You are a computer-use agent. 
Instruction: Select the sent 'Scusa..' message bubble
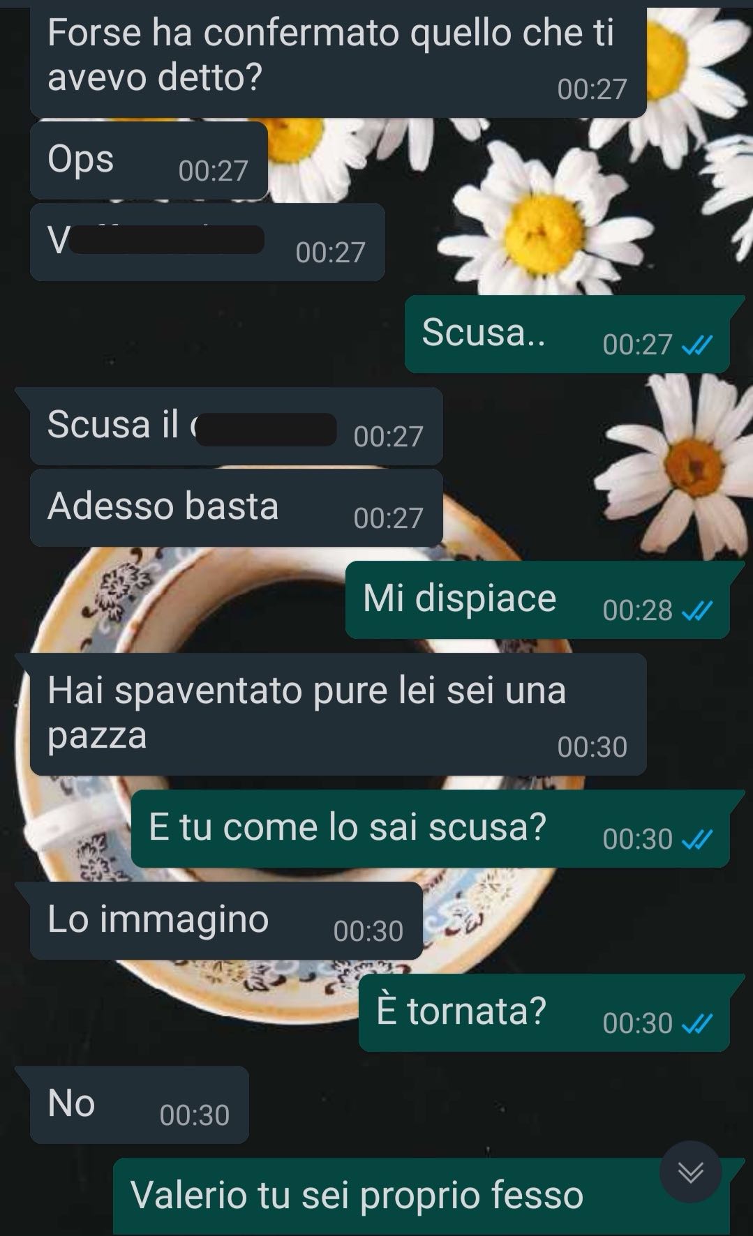point(567,333)
